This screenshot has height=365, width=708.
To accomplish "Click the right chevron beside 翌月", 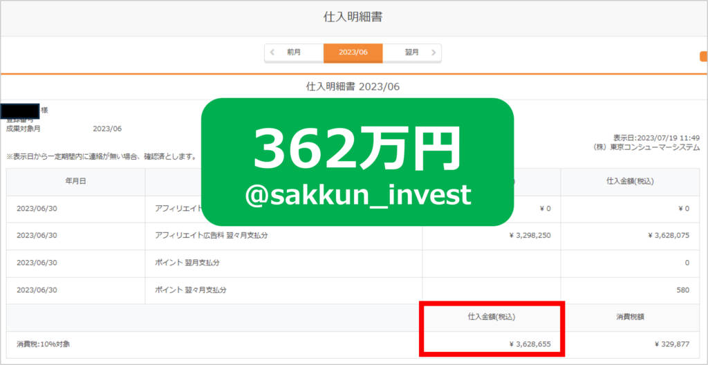I will (434, 53).
